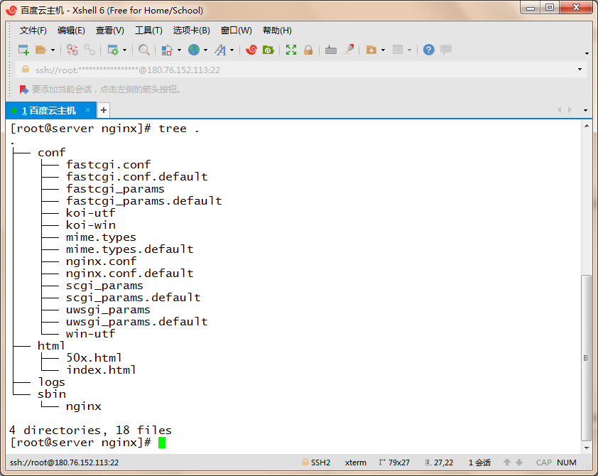The width and height of the screenshot is (598, 476).
Task: Launch the green Xftp folder icon
Action: (x=268, y=50)
